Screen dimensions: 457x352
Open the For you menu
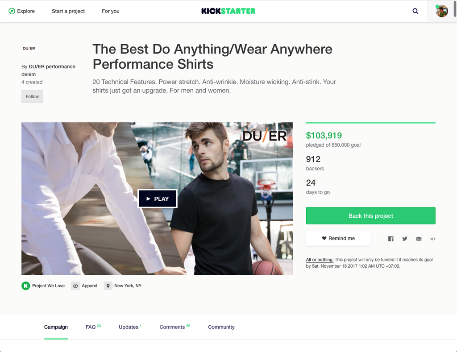click(x=111, y=11)
